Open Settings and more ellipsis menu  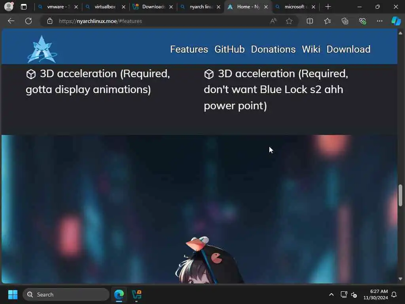[x=379, y=21]
